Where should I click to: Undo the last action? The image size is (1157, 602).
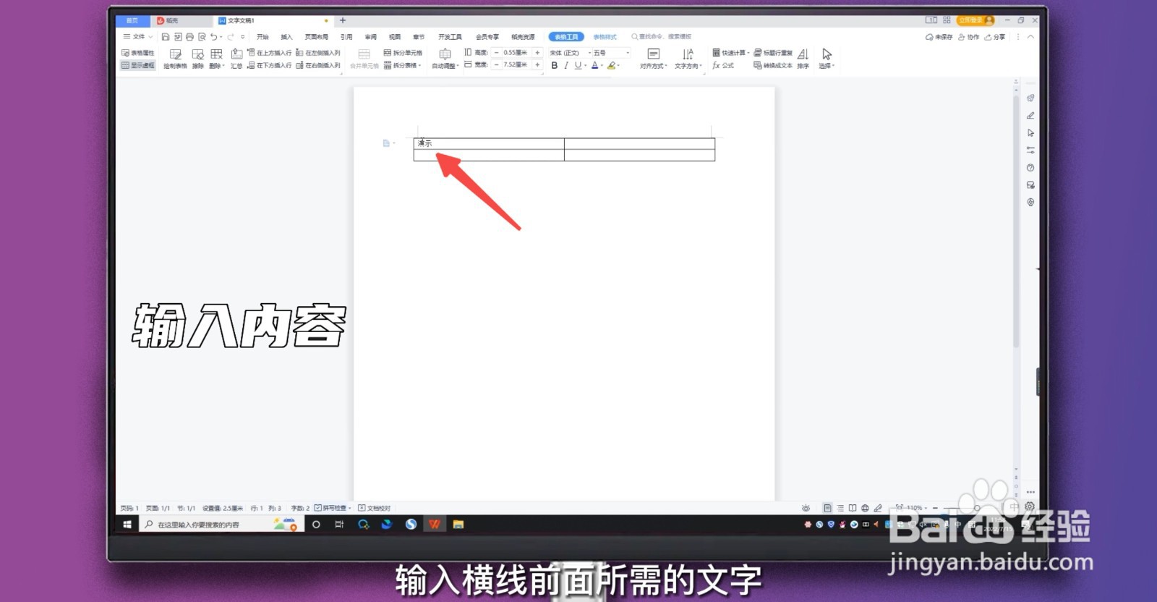(x=214, y=37)
